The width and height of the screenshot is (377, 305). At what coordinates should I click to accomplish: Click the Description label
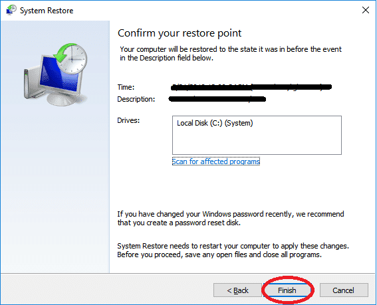point(136,99)
